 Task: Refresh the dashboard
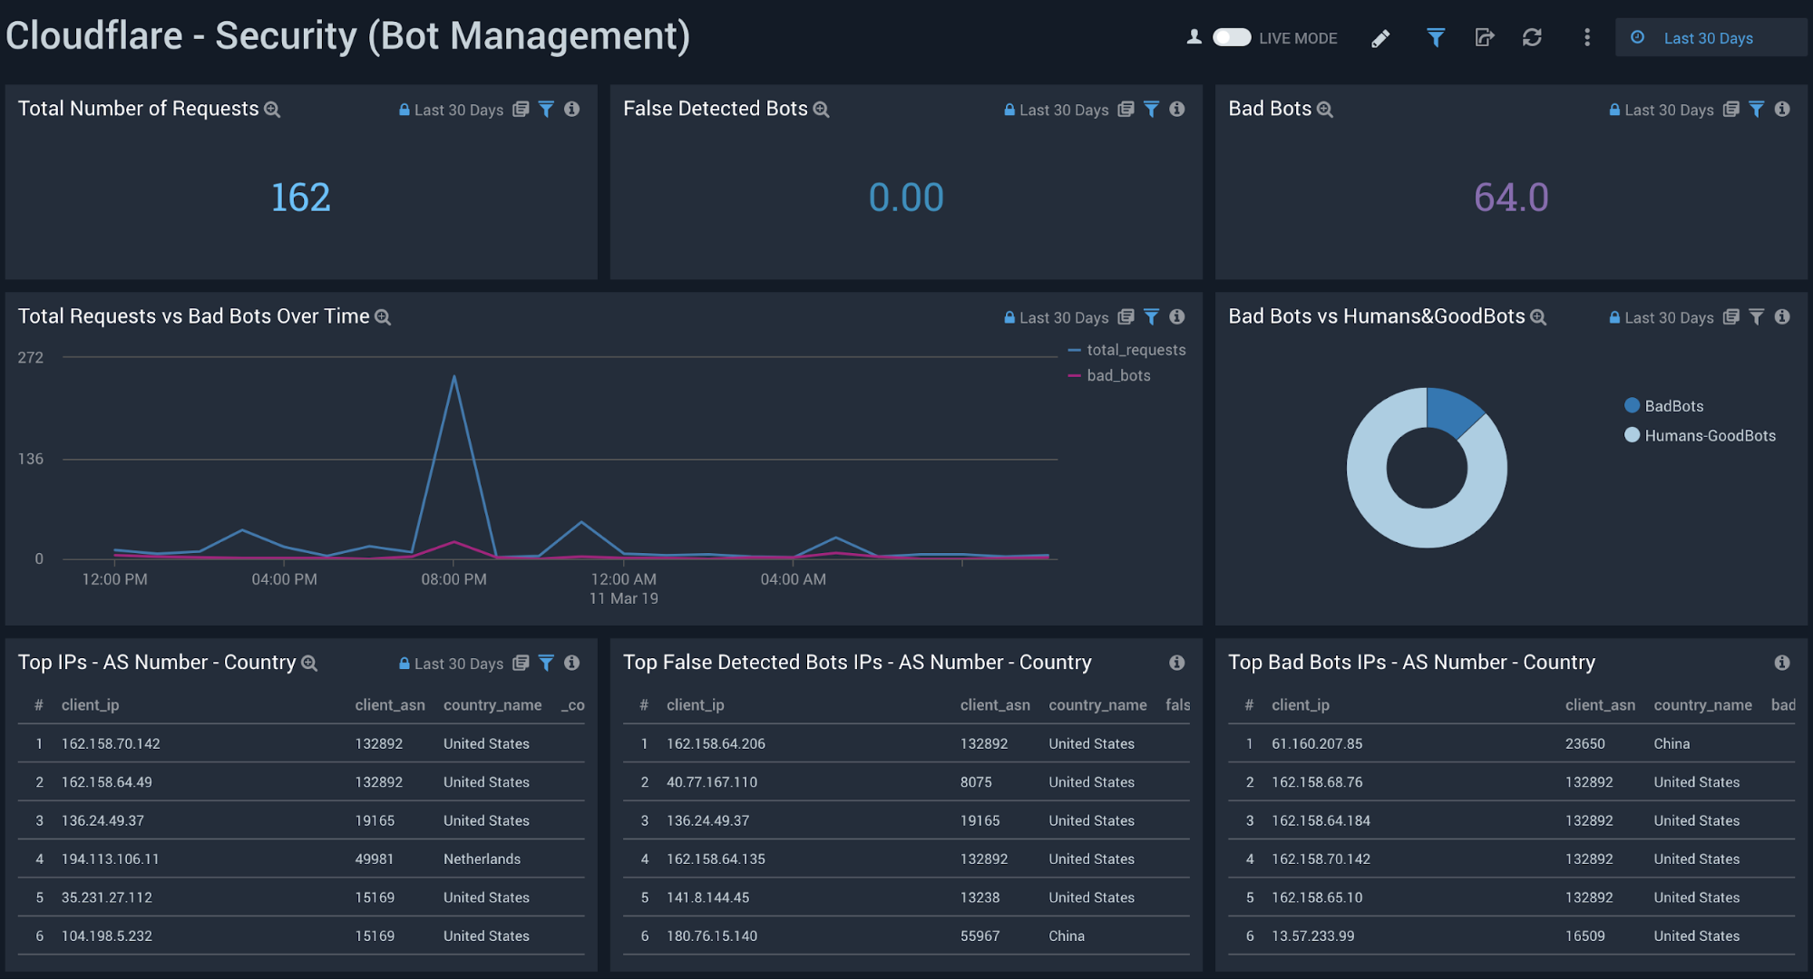[1534, 38]
